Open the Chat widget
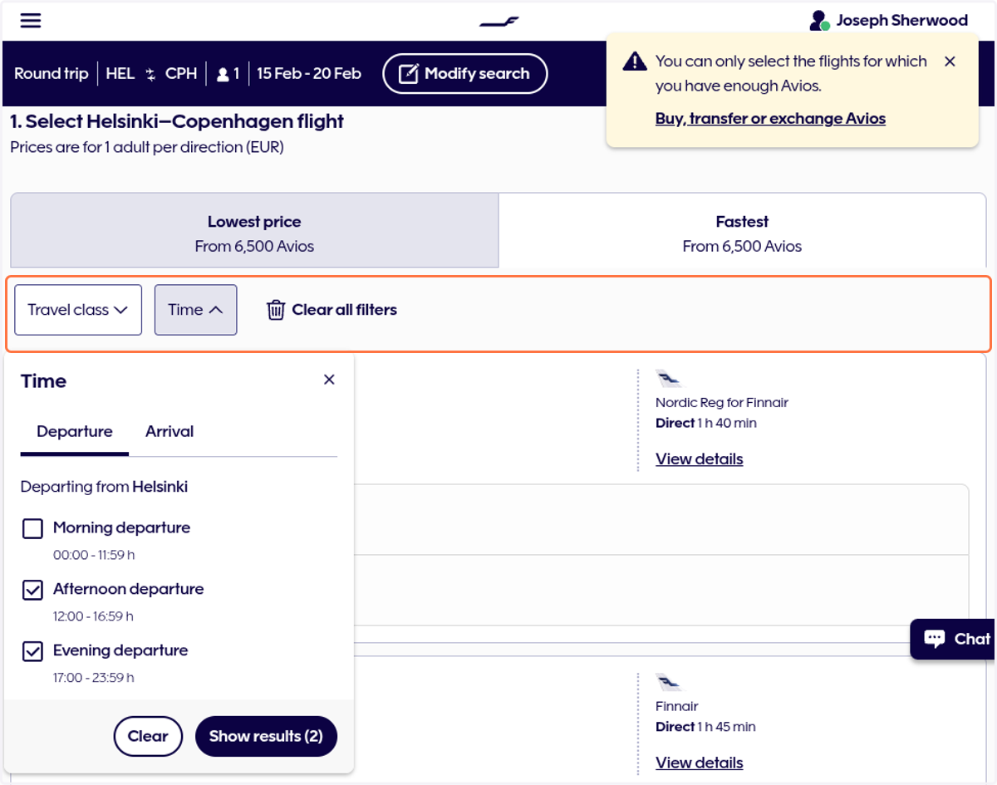Viewport: 997px width, 785px height. point(954,639)
